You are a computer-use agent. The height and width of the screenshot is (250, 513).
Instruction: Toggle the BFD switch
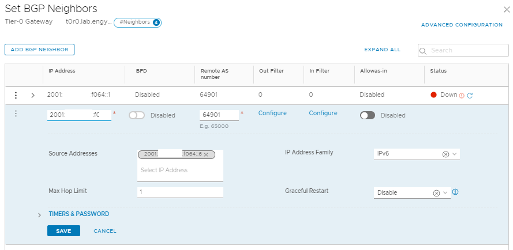coord(137,115)
